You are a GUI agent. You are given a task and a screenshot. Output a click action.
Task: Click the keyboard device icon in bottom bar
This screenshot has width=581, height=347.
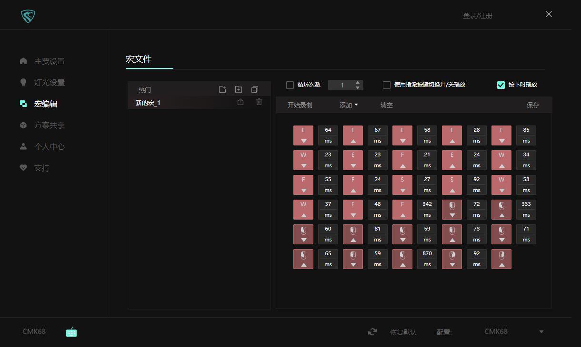click(71, 332)
